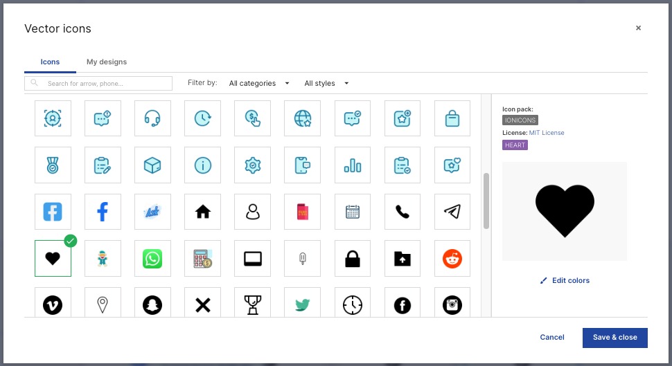Choose the rounded square Facebook icon
The width and height of the screenshot is (672, 366).
pos(53,212)
